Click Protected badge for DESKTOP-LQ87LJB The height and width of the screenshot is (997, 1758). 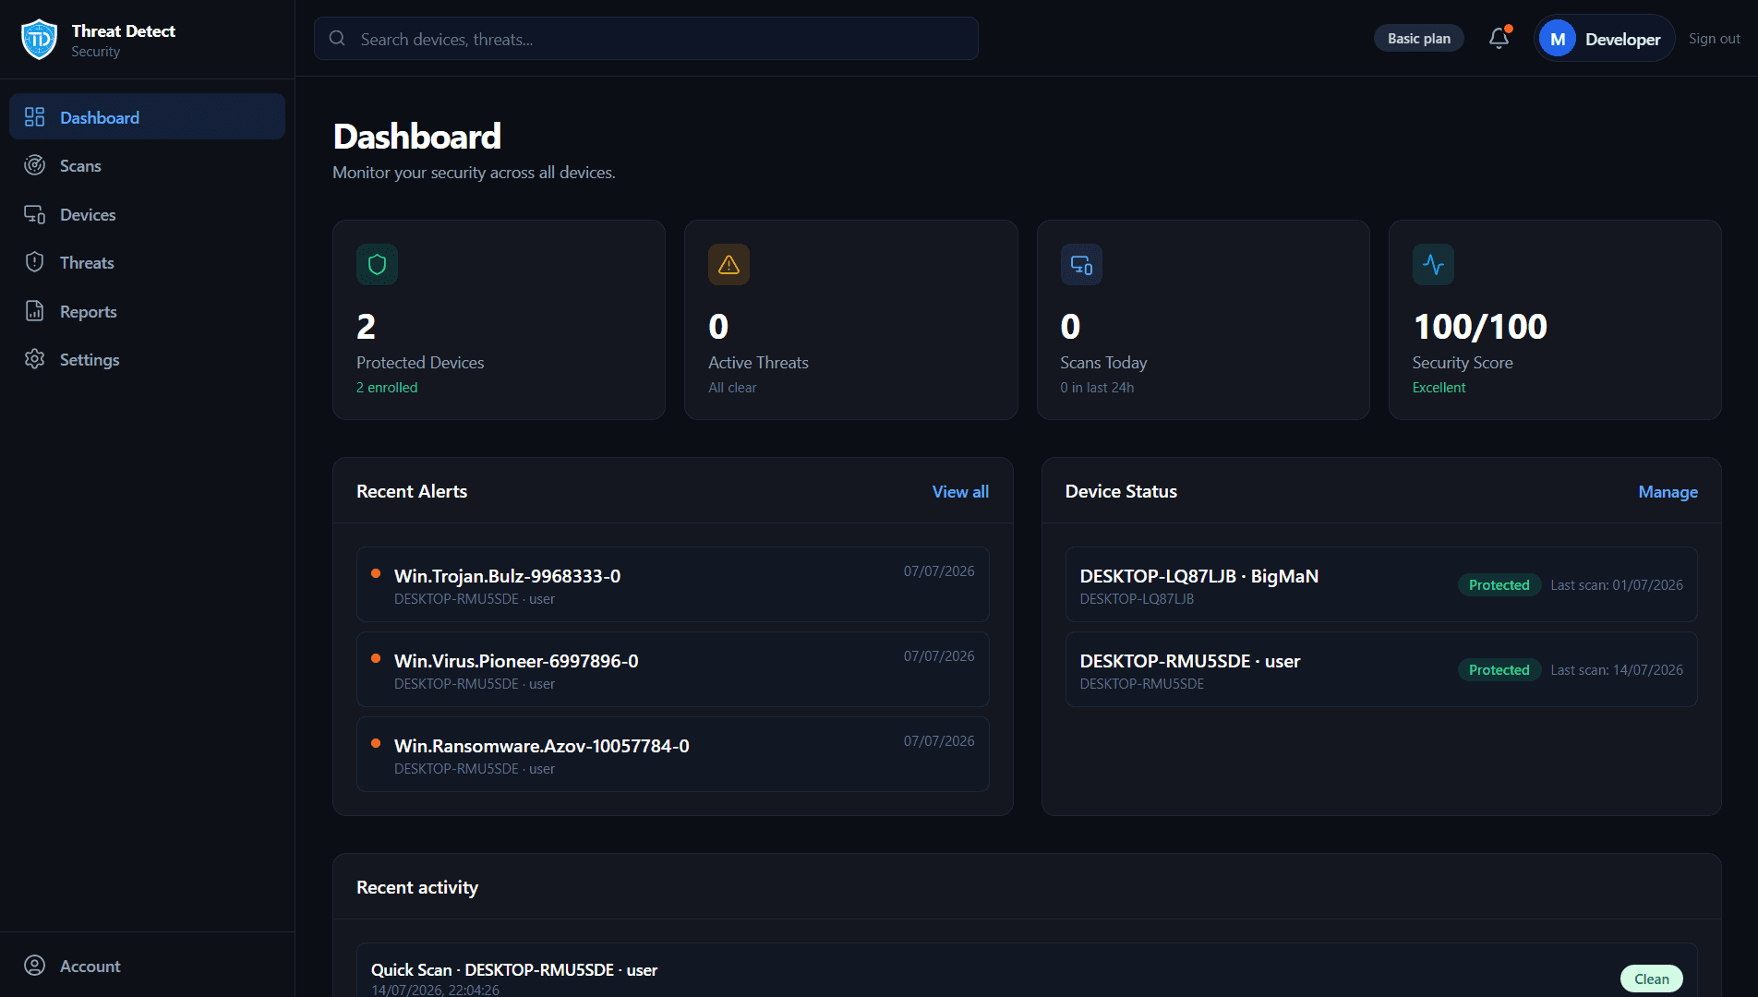1499,585
